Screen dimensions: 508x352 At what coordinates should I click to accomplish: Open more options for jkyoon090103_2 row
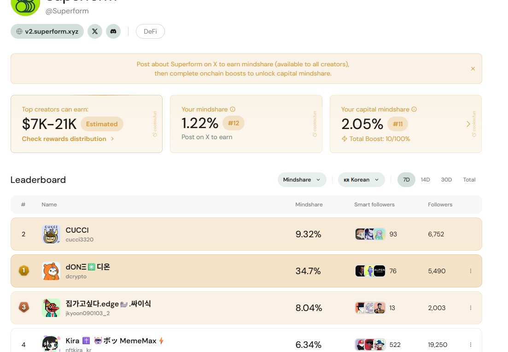click(x=470, y=308)
